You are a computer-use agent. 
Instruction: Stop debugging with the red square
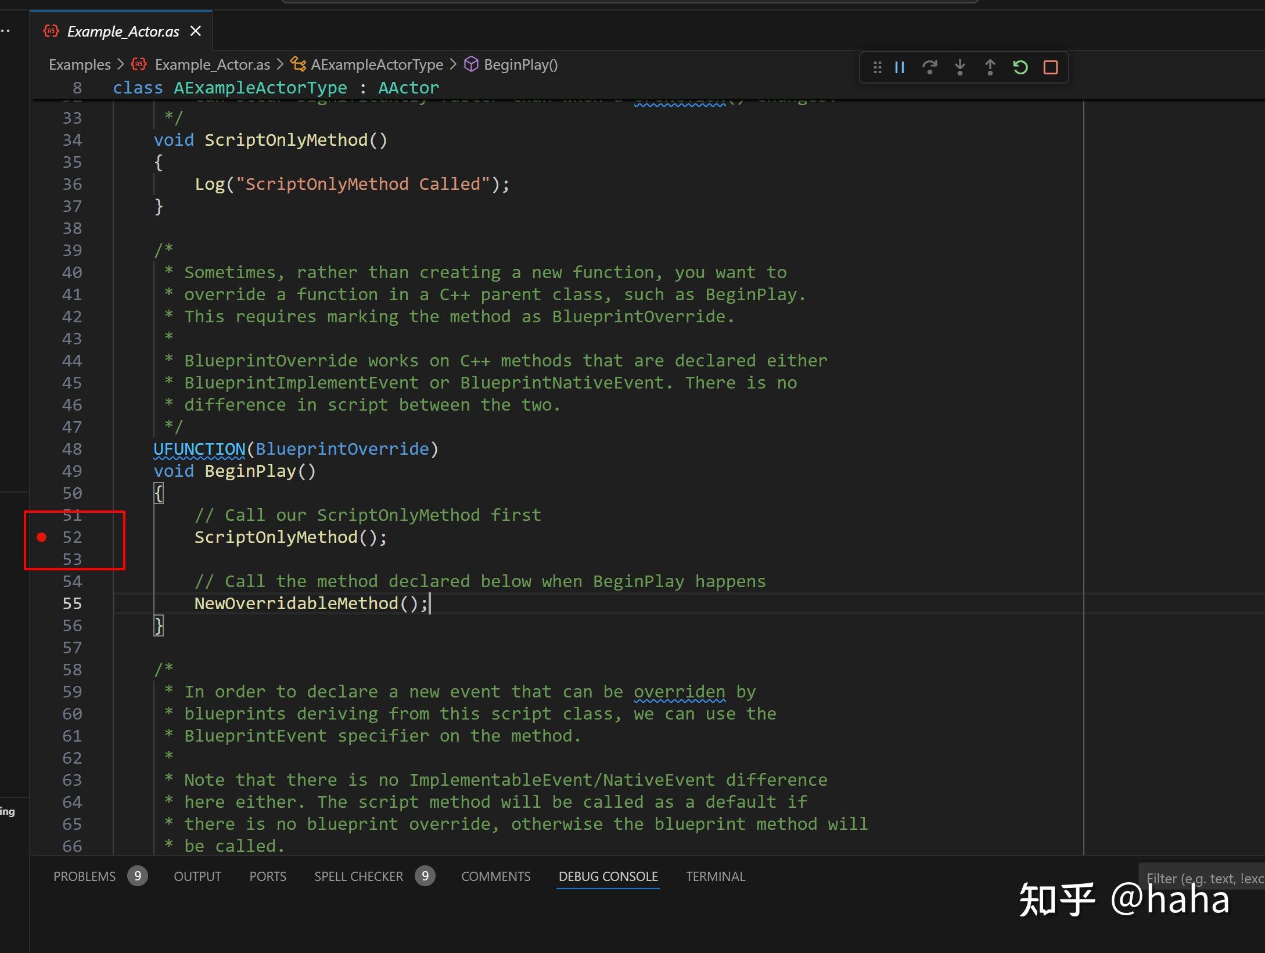[x=1050, y=67]
